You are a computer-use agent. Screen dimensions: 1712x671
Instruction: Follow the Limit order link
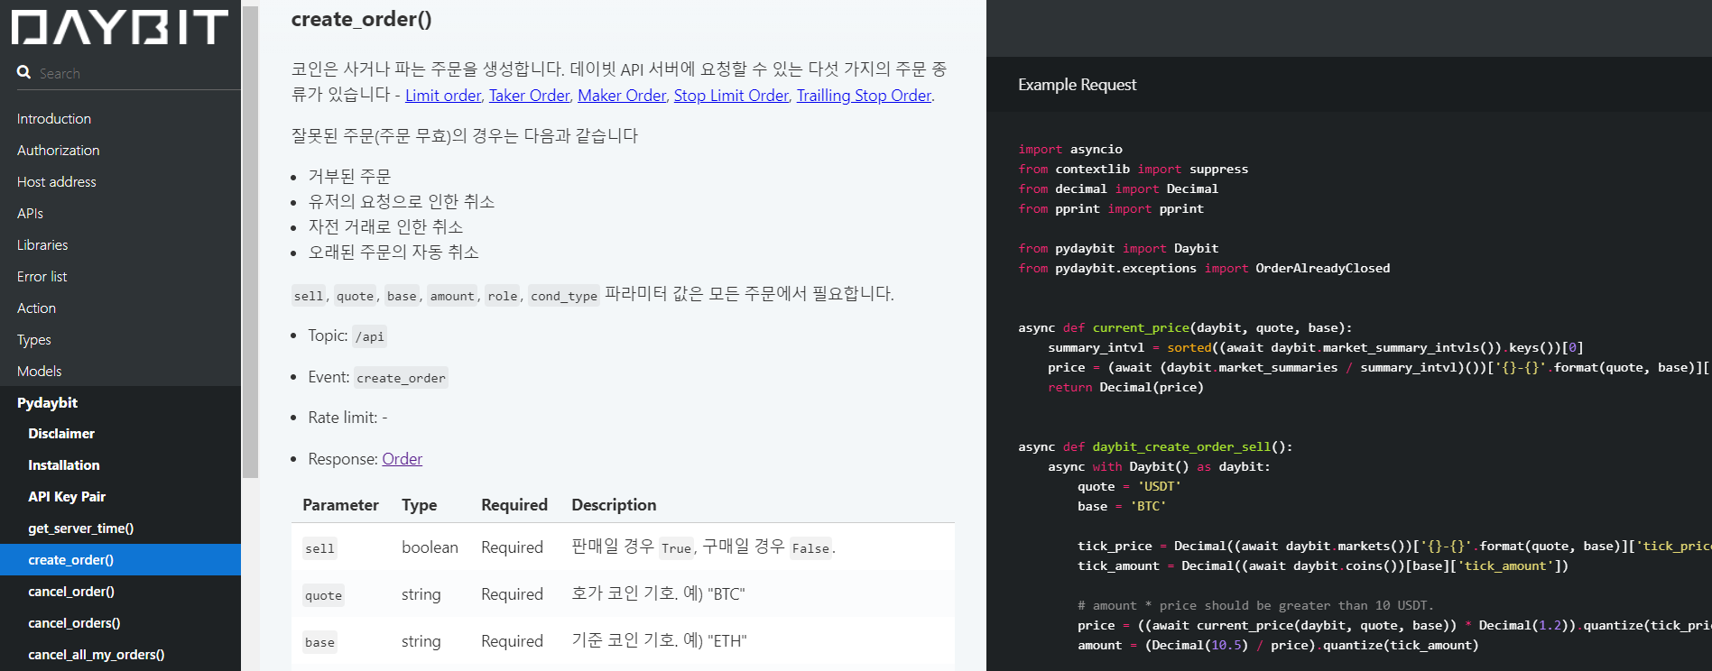(443, 96)
